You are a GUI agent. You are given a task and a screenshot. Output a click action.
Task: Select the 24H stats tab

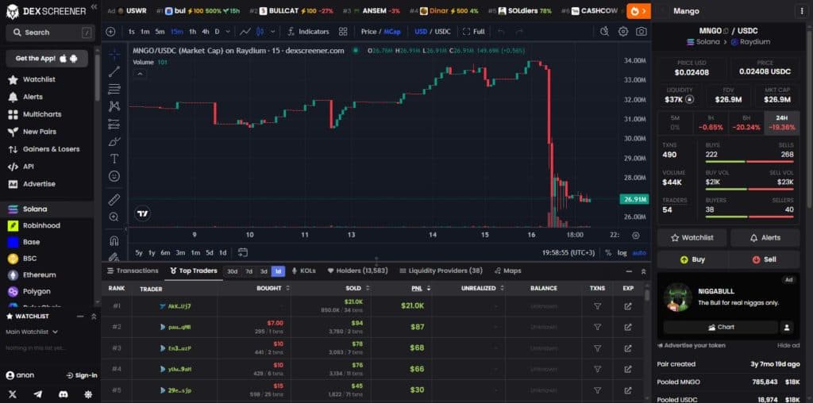[782, 123]
